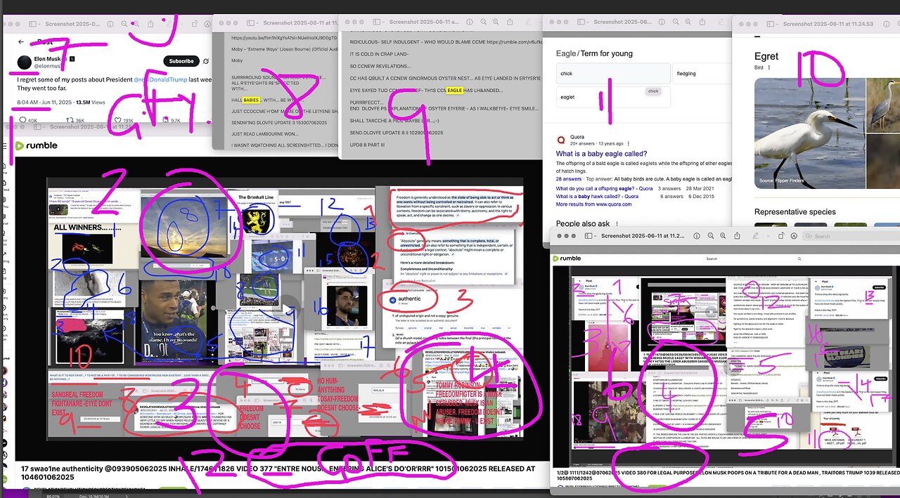900x498 pixels.
Task: Zoom out in Eagle search window
Action: pos(676,22)
